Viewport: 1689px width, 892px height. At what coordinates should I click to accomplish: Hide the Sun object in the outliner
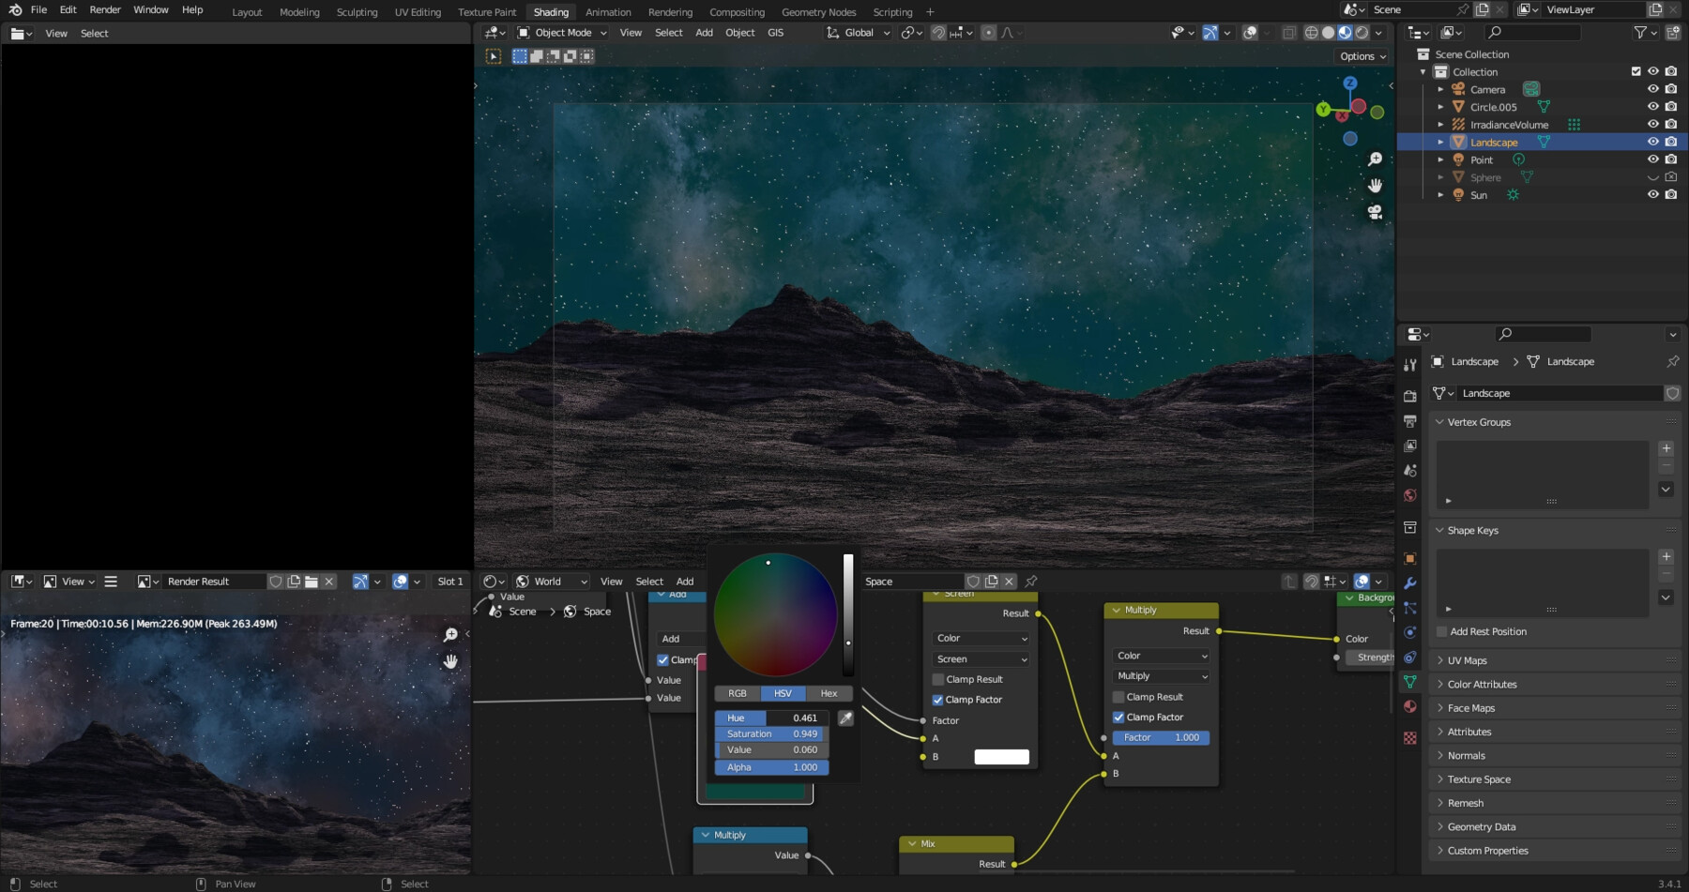1652,194
